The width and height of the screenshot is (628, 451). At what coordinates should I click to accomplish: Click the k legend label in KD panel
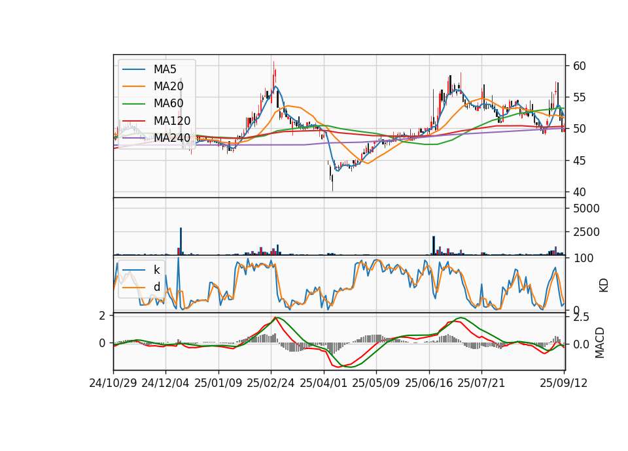(x=157, y=270)
